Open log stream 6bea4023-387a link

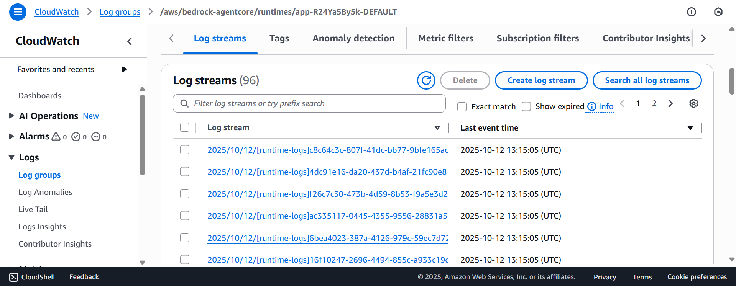(x=328, y=238)
